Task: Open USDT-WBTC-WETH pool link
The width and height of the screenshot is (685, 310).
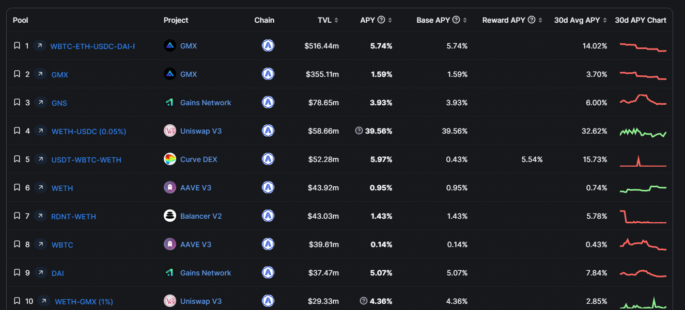Action: 86,160
